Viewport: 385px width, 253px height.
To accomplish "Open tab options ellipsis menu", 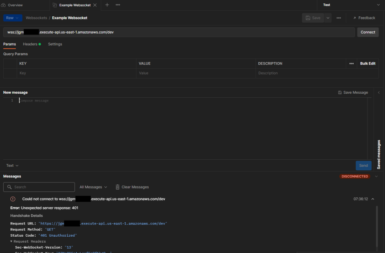I will [x=118, y=5].
